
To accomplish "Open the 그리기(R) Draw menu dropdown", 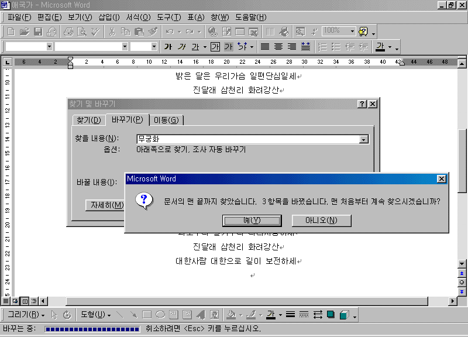I will 26,315.
